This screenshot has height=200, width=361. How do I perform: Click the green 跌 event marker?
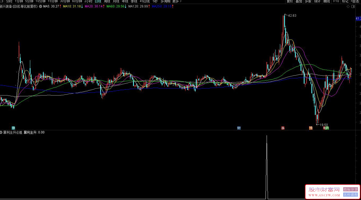pyautogui.click(x=327, y=128)
